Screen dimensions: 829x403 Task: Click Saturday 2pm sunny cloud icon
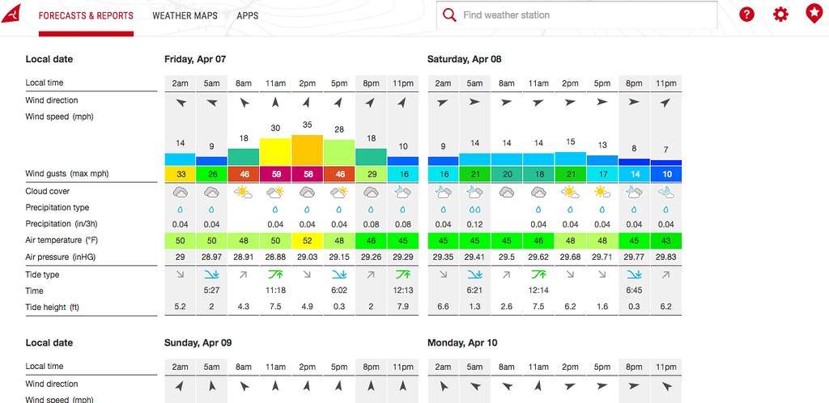pyautogui.click(x=570, y=192)
